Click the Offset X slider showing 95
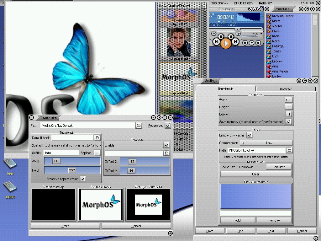The height and width of the screenshot is (241, 321). point(145,162)
